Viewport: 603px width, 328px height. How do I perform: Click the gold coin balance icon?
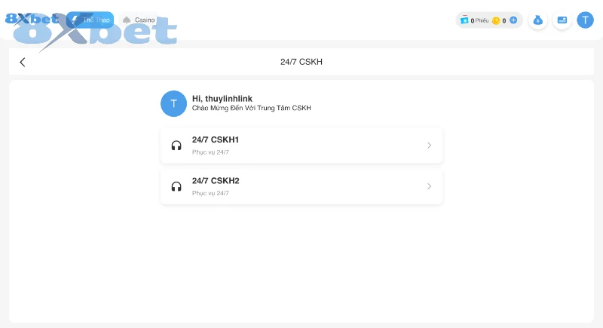(496, 20)
